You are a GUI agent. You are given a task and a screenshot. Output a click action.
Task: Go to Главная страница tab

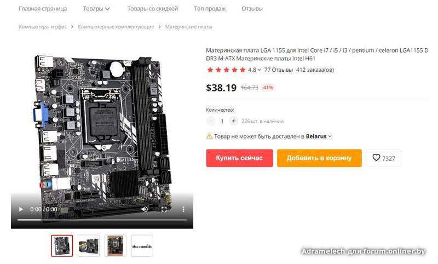pos(43,9)
